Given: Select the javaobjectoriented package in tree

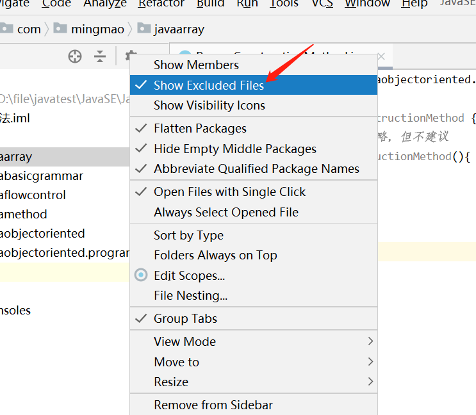Looking at the screenshot, I should click(42, 233).
